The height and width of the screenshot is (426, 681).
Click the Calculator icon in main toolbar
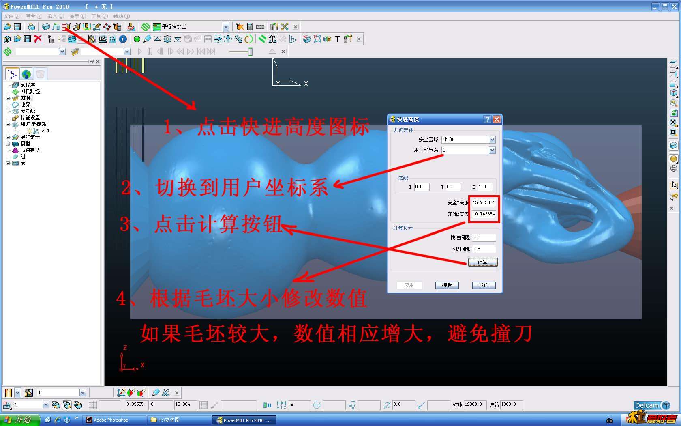[x=250, y=27]
